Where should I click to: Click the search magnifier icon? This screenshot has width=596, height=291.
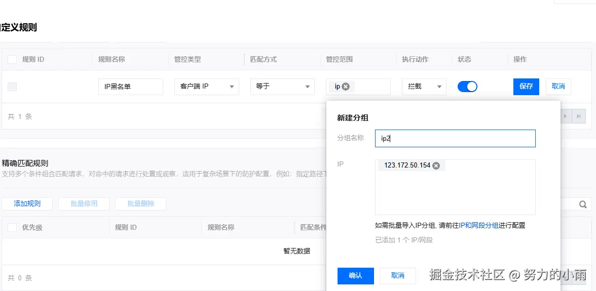coord(583,204)
